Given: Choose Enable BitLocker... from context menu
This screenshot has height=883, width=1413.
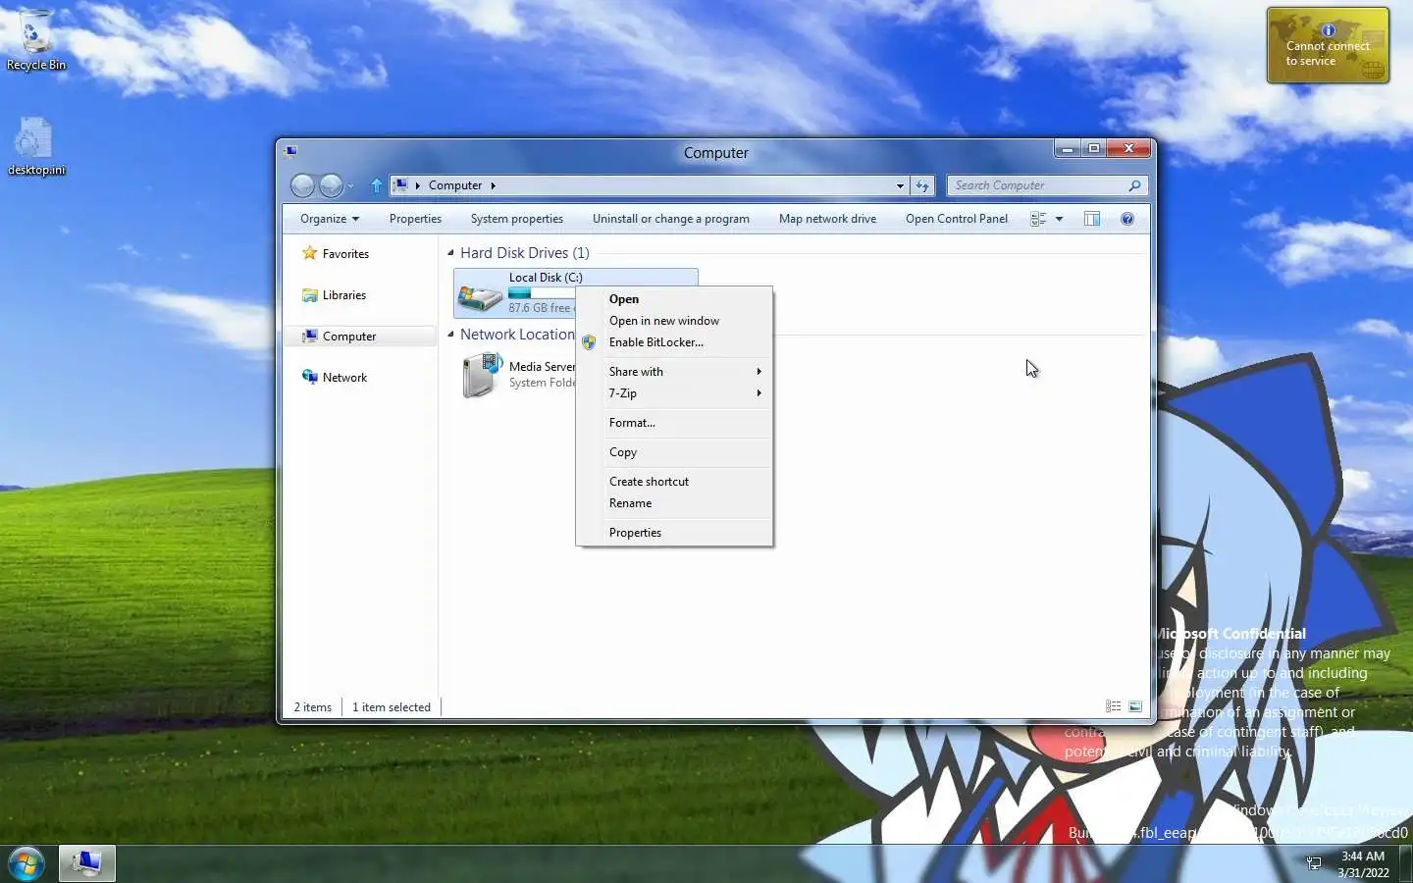Looking at the screenshot, I should (x=674, y=342).
